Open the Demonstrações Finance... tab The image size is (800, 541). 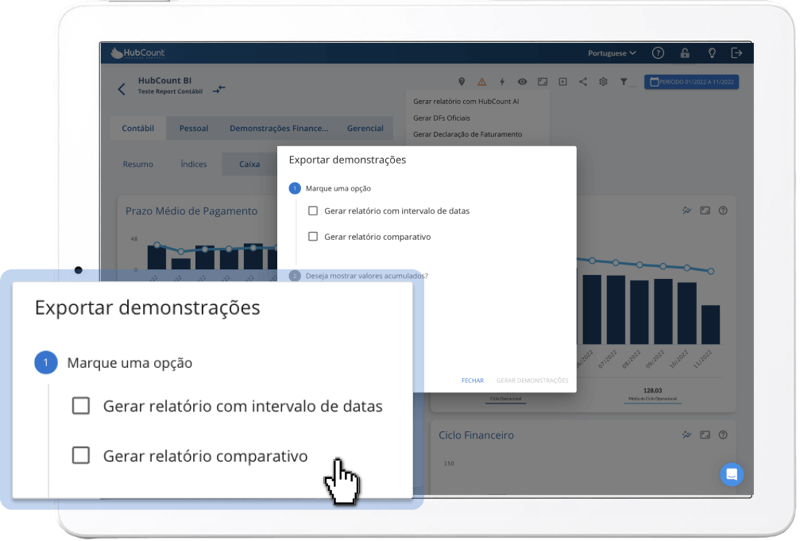(x=279, y=129)
